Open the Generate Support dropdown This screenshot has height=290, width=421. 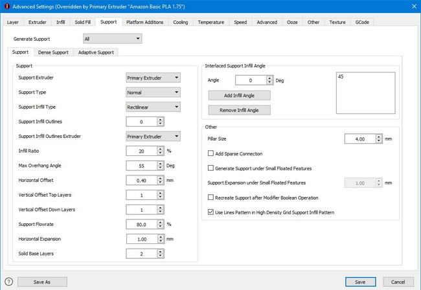[x=111, y=39]
